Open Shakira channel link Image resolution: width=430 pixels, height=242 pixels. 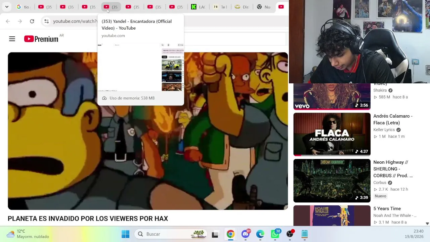[380, 90]
